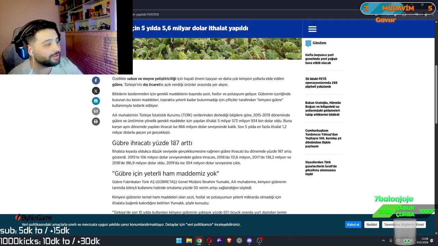
Task: Share the article on Facebook
Action: pyautogui.click(x=96, y=80)
